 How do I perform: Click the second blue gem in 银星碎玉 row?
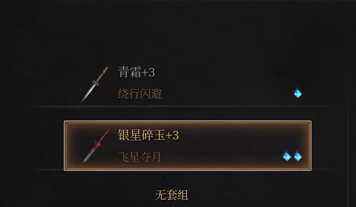tap(298, 156)
